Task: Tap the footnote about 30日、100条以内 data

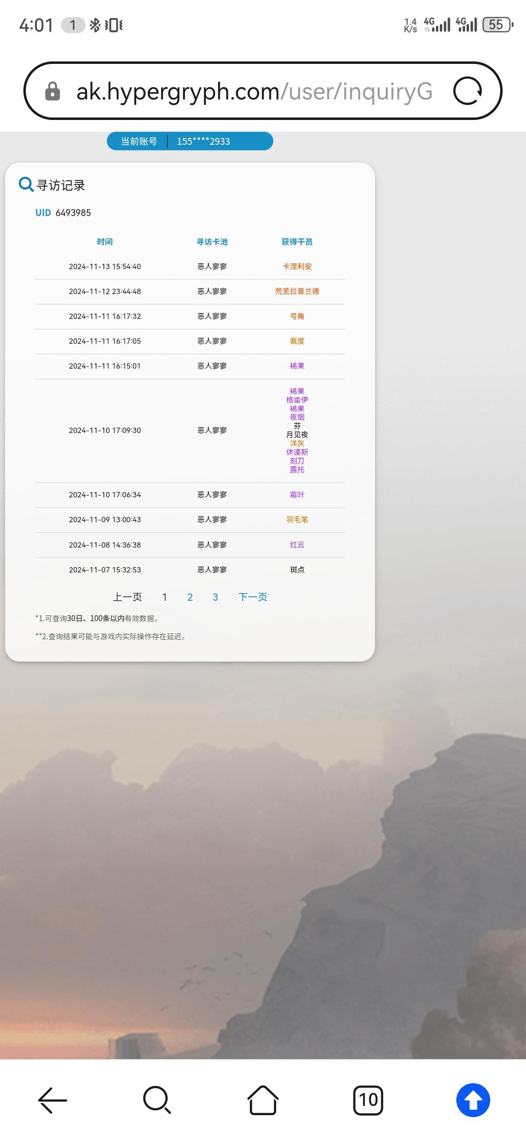Action: [x=96, y=618]
